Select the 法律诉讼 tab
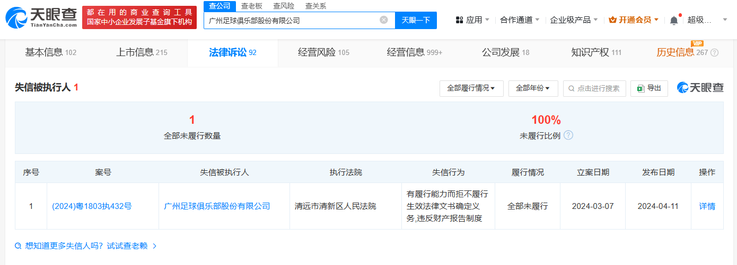 [x=233, y=52]
